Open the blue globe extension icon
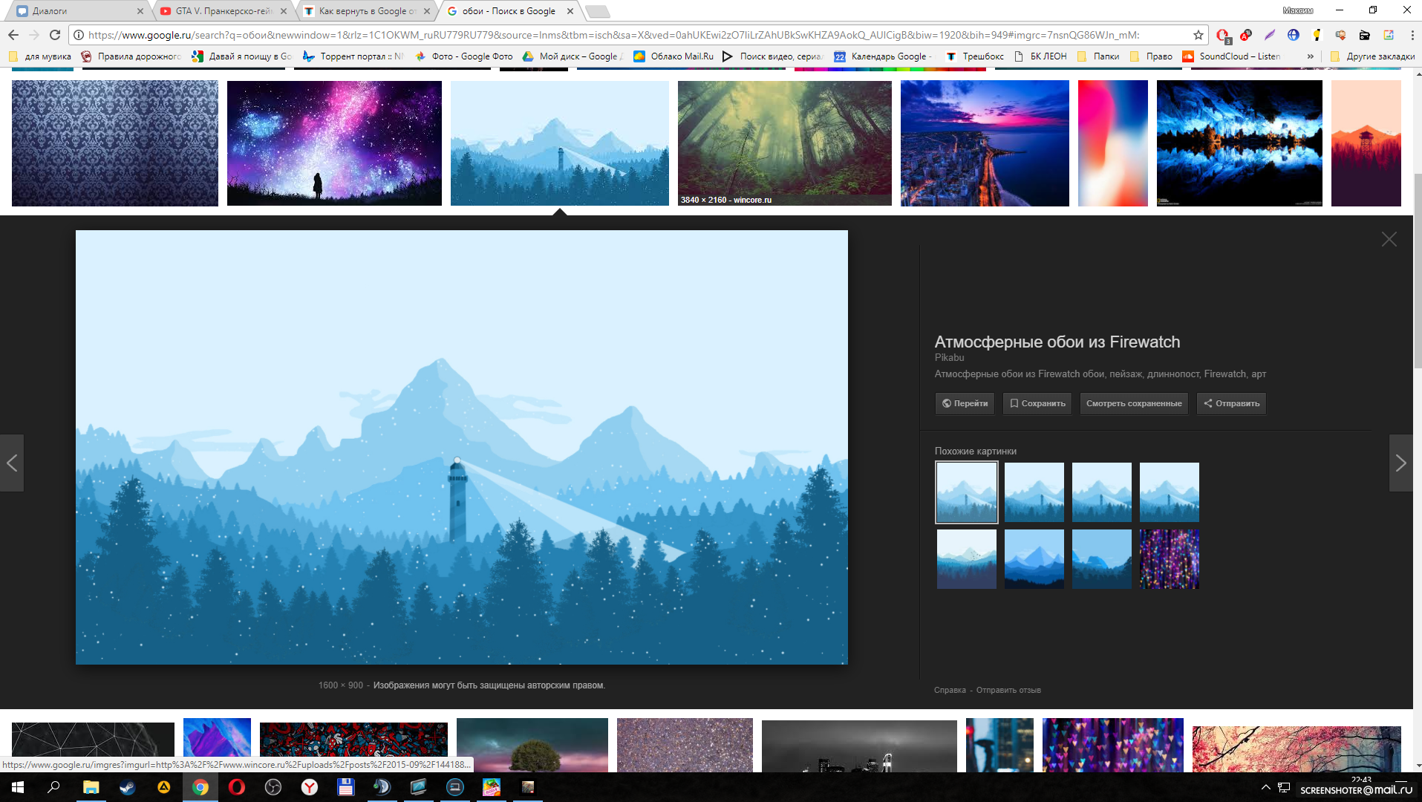Image resolution: width=1422 pixels, height=802 pixels. [x=1294, y=35]
